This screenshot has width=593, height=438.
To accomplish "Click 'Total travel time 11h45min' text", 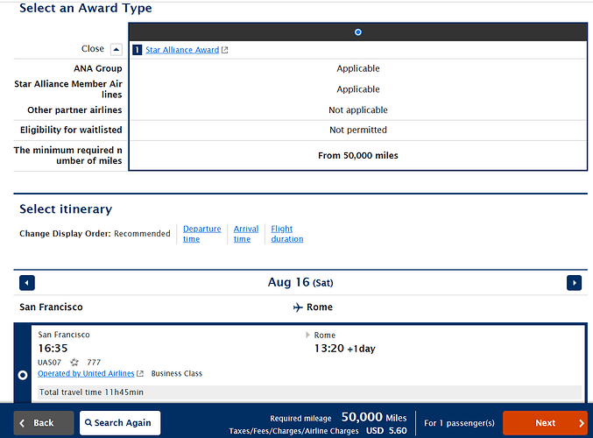I will (x=91, y=392).
